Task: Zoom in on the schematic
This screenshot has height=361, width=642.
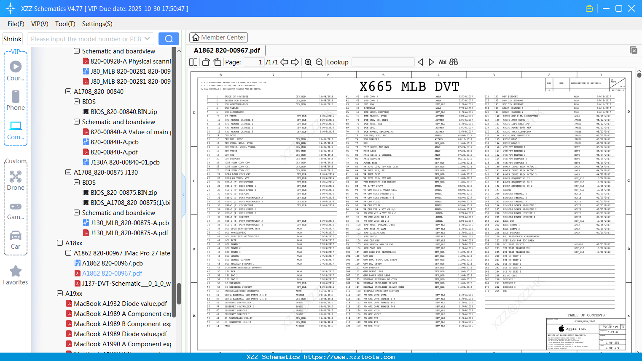Action: (308, 62)
